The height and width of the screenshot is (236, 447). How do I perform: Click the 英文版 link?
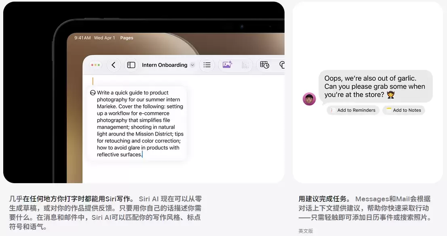point(306,231)
